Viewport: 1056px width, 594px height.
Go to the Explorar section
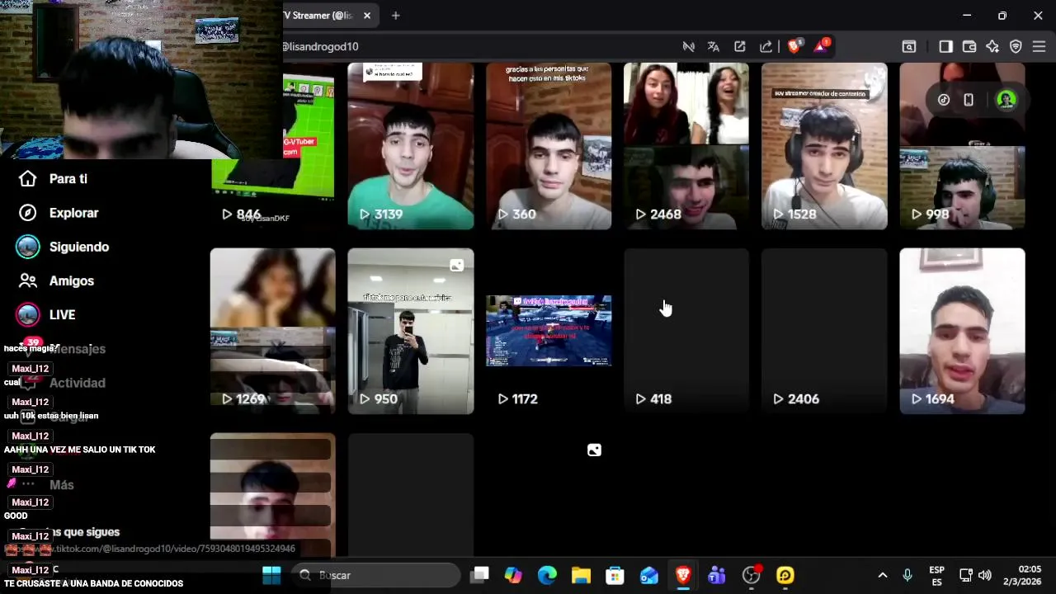[x=73, y=213]
